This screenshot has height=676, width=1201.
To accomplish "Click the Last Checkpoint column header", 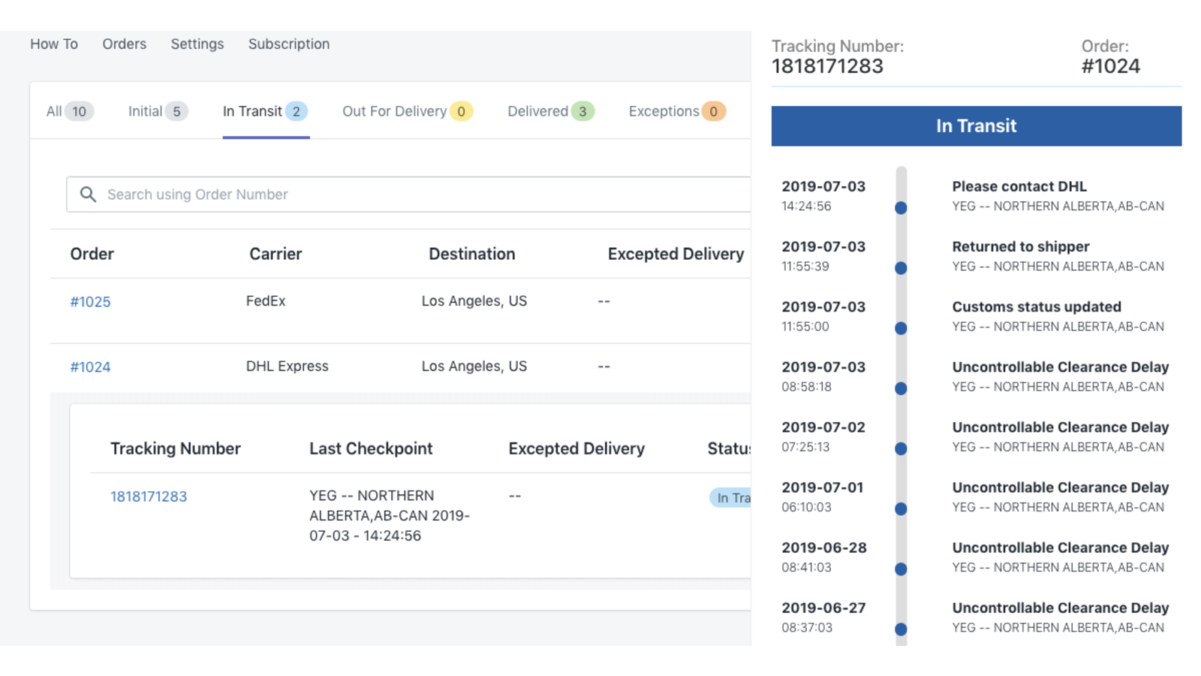I will coord(371,448).
